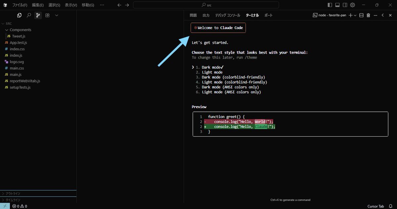Toggle the secondary sidebar layout
This screenshot has width=397, height=209.
pos(345,5)
